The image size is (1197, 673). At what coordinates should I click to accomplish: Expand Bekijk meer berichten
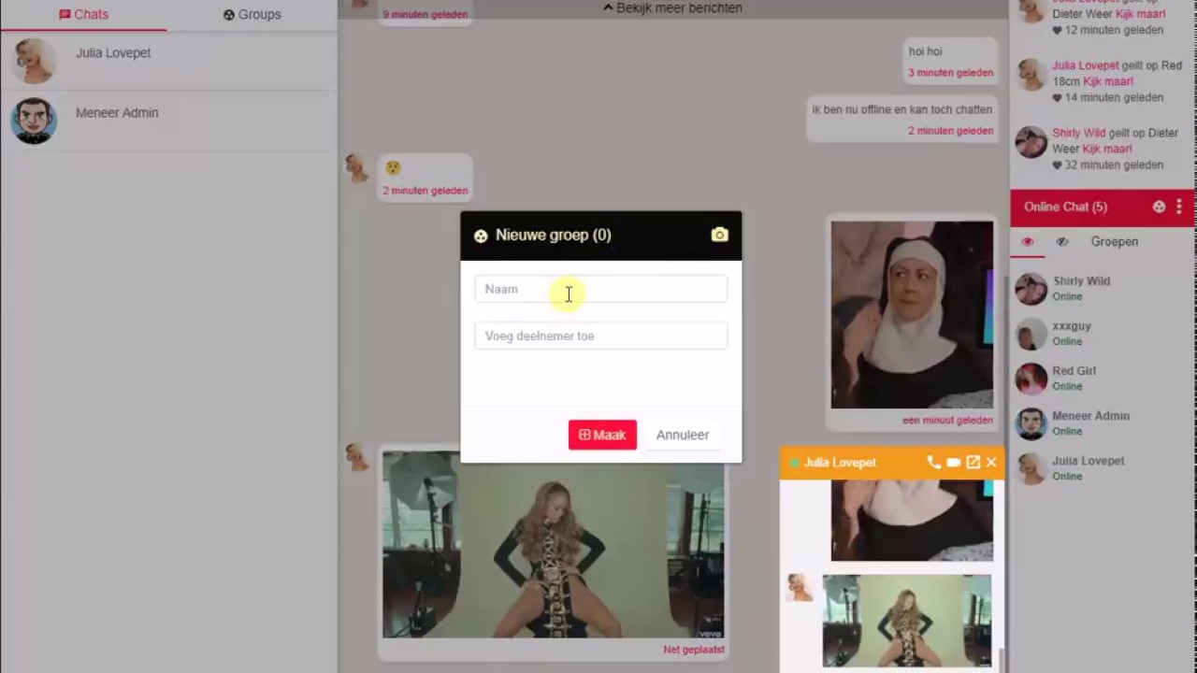pos(672,8)
